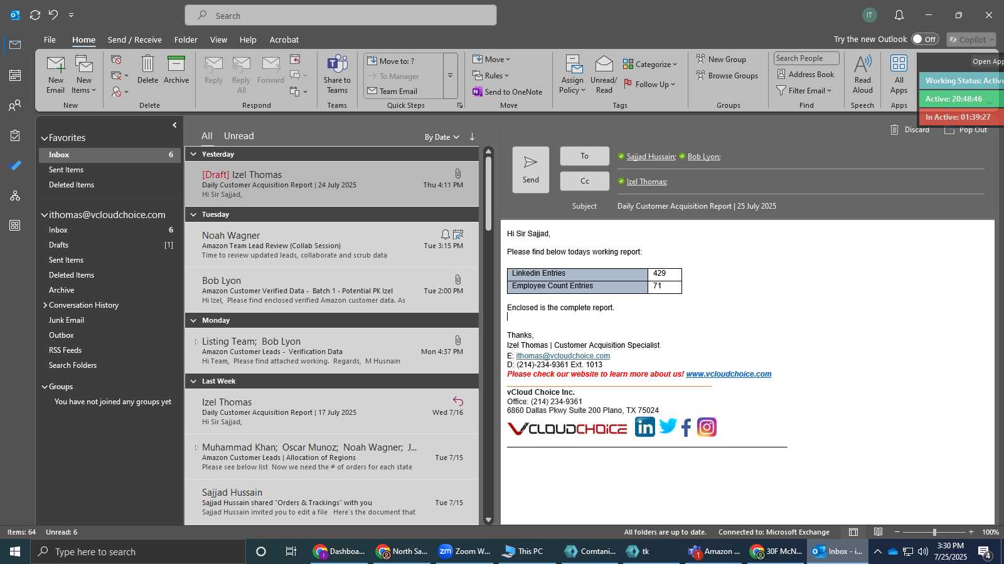Click the Instagram icon in signature

point(707,427)
